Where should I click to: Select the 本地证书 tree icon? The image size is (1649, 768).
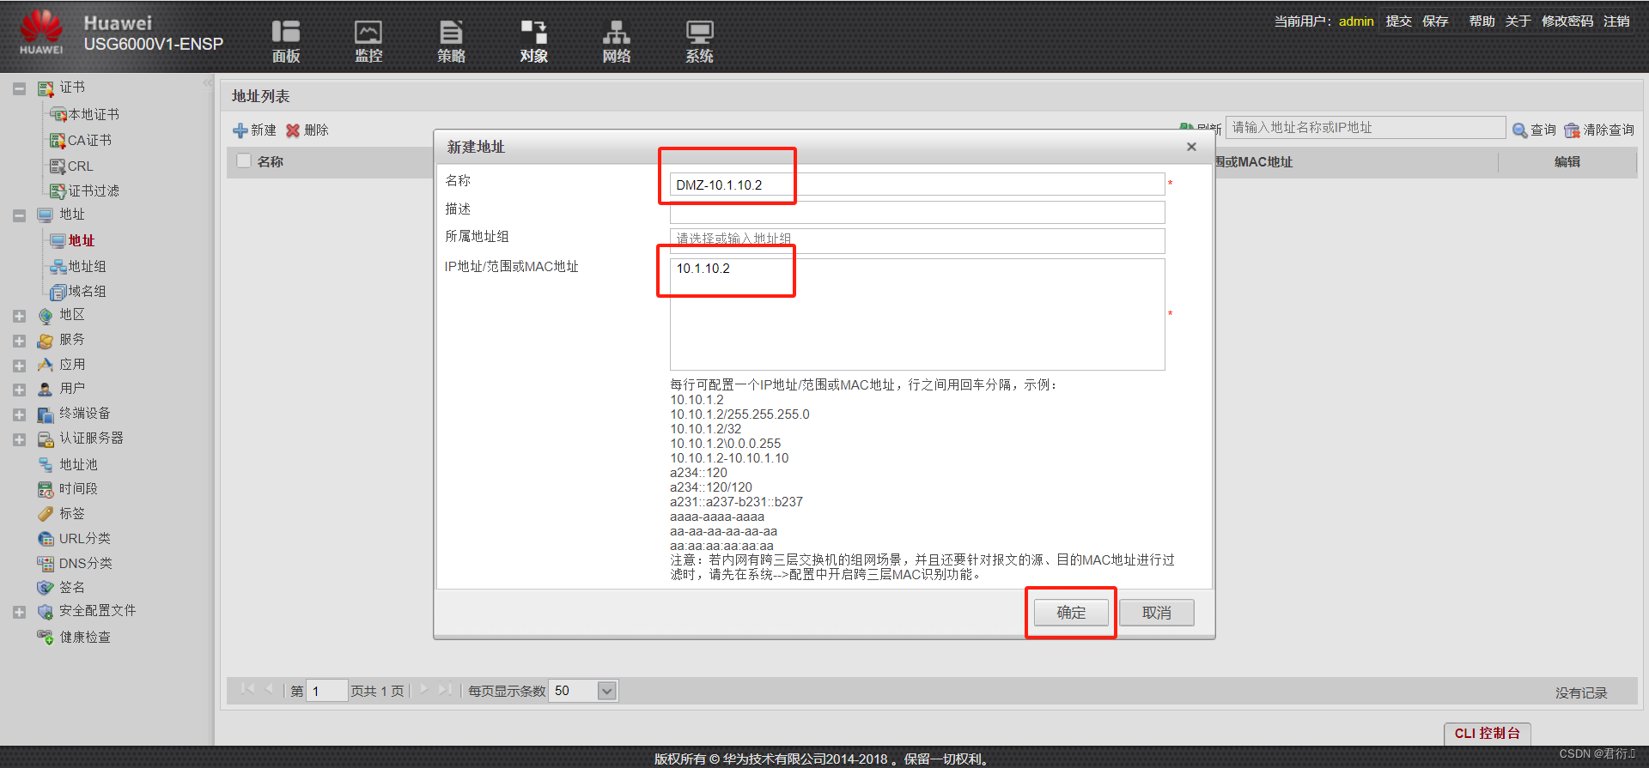click(x=58, y=114)
